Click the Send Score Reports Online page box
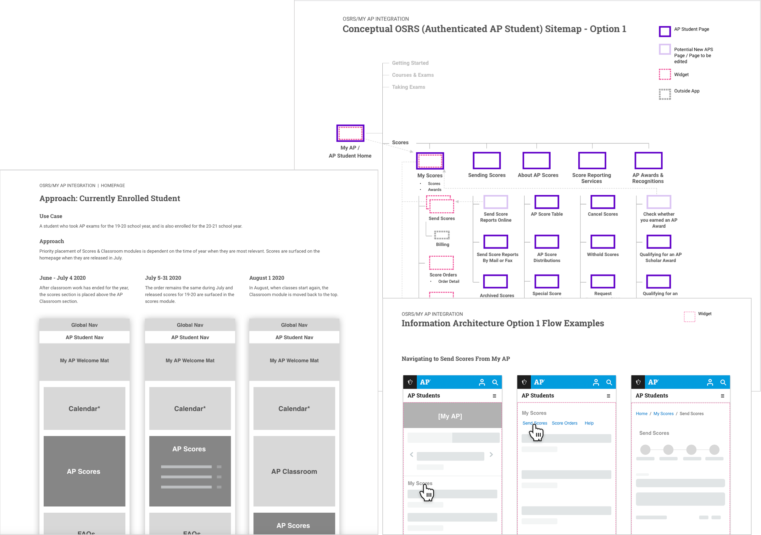Image resolution: width=761 pixels, height=535 pixels. click(496, 202)
